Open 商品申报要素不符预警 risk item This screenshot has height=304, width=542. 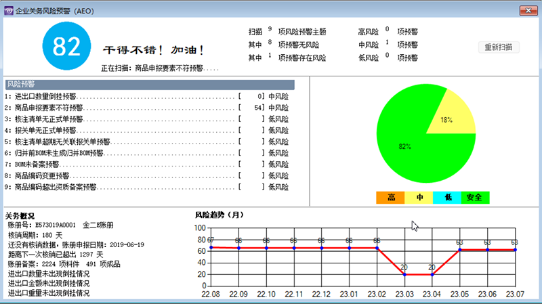click(x=146, y=108)
